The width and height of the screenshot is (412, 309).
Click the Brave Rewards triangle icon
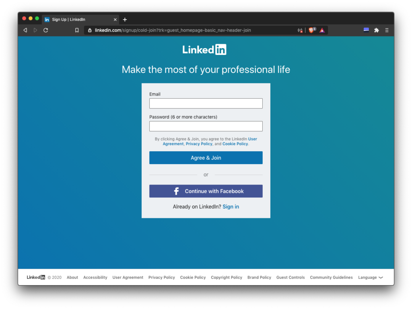point(322,30)
